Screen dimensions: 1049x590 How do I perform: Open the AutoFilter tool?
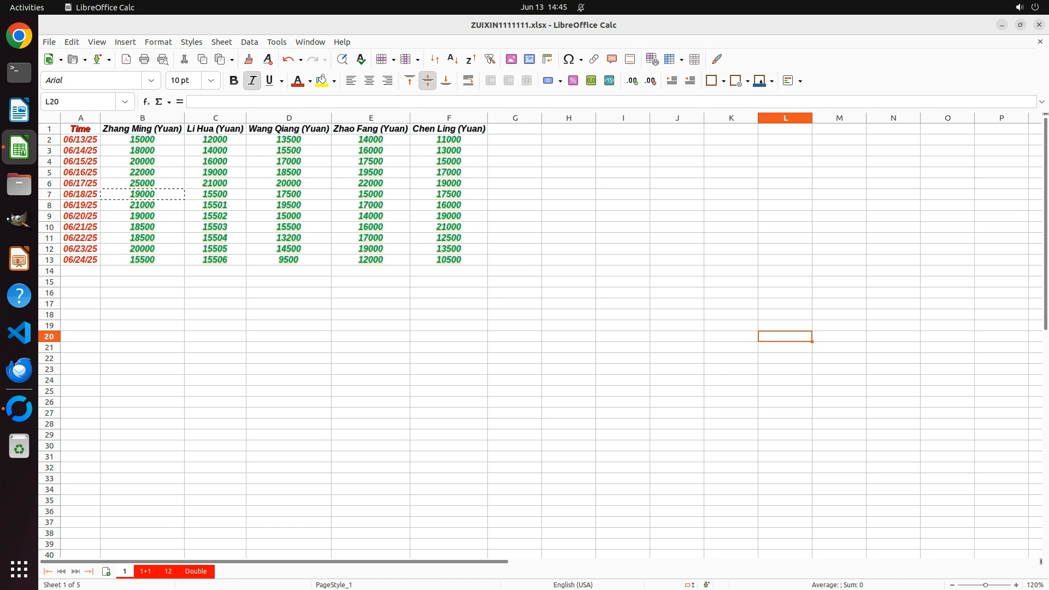[x=490, y=59]
